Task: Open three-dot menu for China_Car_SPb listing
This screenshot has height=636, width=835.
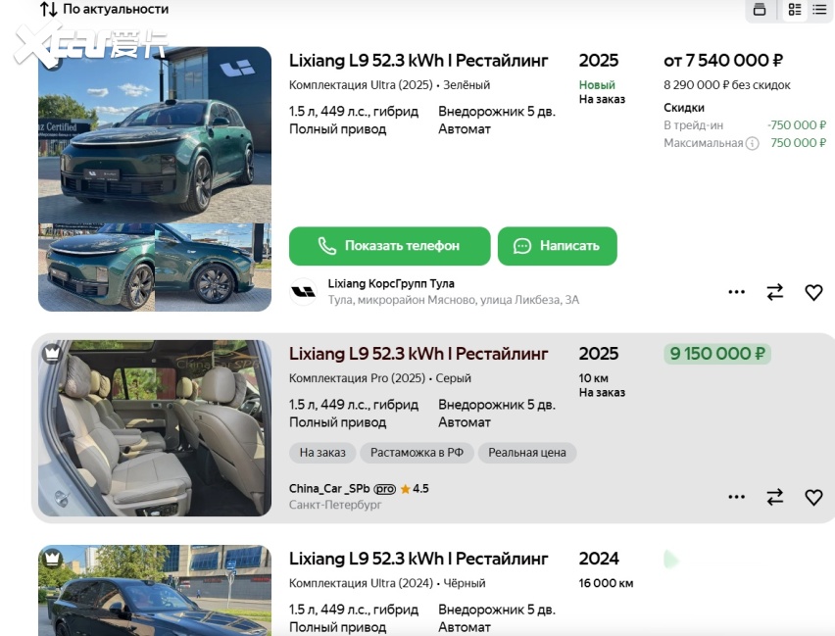Action: (x=737, y=497)
